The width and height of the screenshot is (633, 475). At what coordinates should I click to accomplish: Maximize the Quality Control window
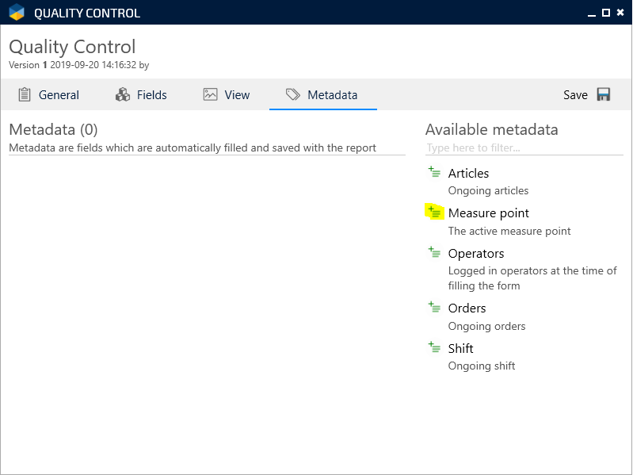tap(606, 13)
